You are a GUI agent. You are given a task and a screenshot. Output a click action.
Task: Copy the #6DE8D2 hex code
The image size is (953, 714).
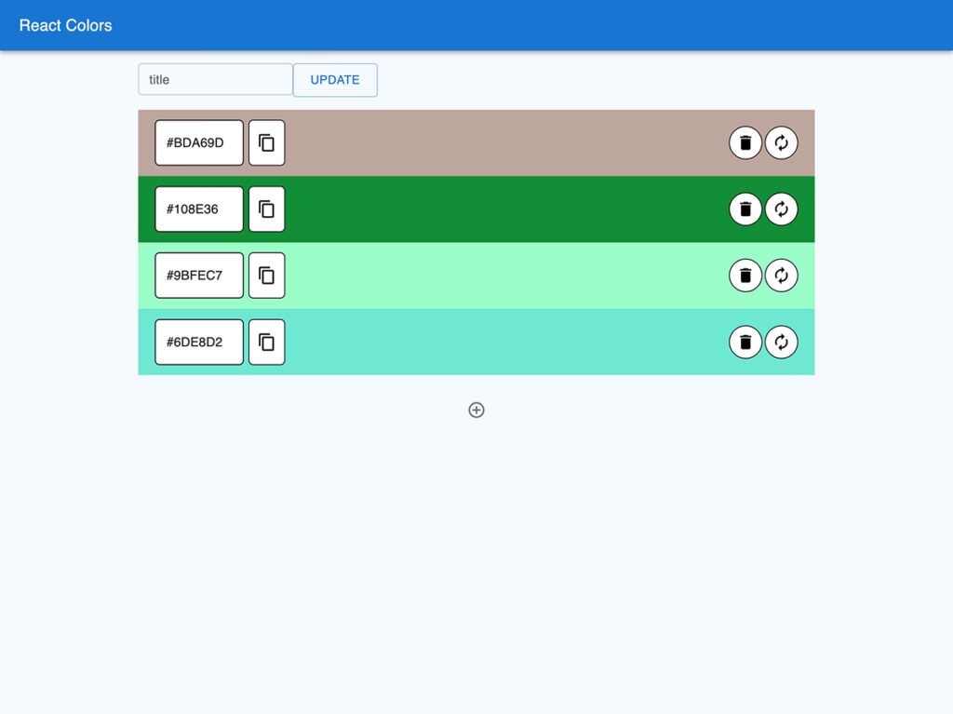267,342
